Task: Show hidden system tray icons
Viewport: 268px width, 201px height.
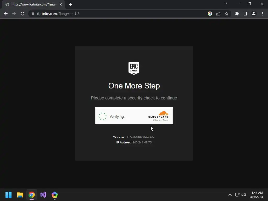Action: coord(230,195)
